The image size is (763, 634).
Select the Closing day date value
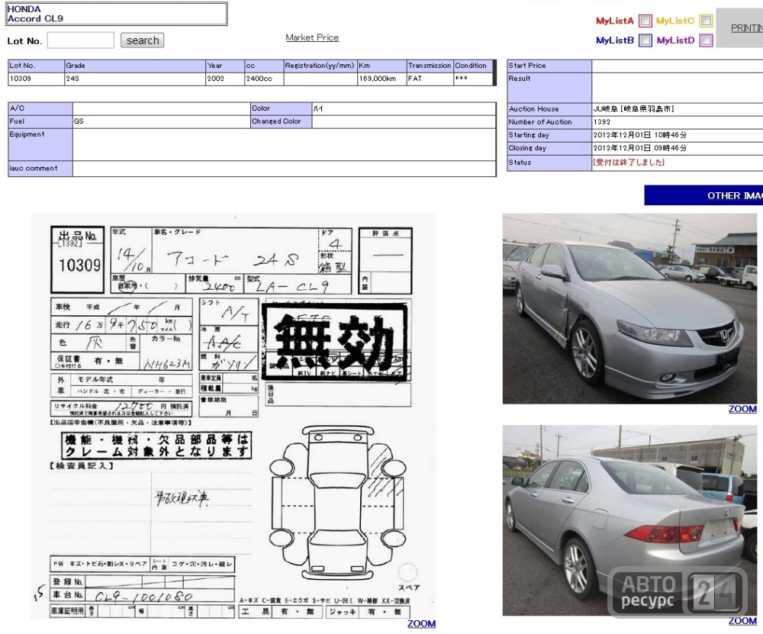(x=639, y=148)
